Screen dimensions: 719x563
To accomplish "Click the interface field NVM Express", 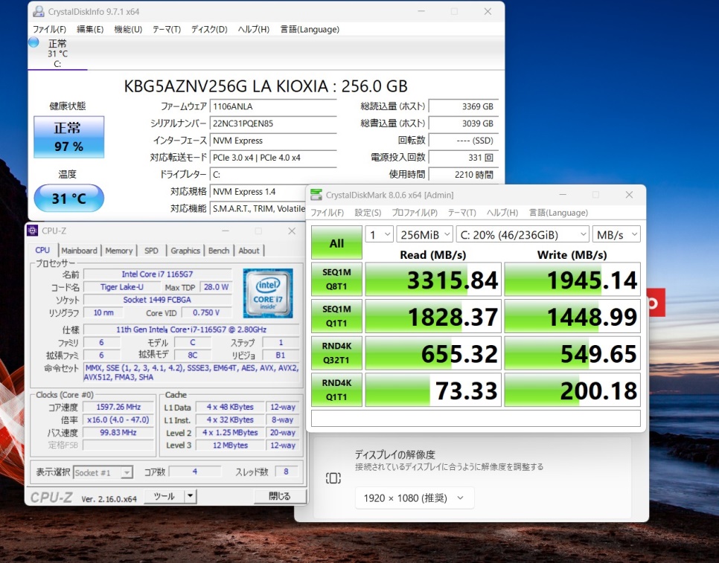I will [273, 140].
